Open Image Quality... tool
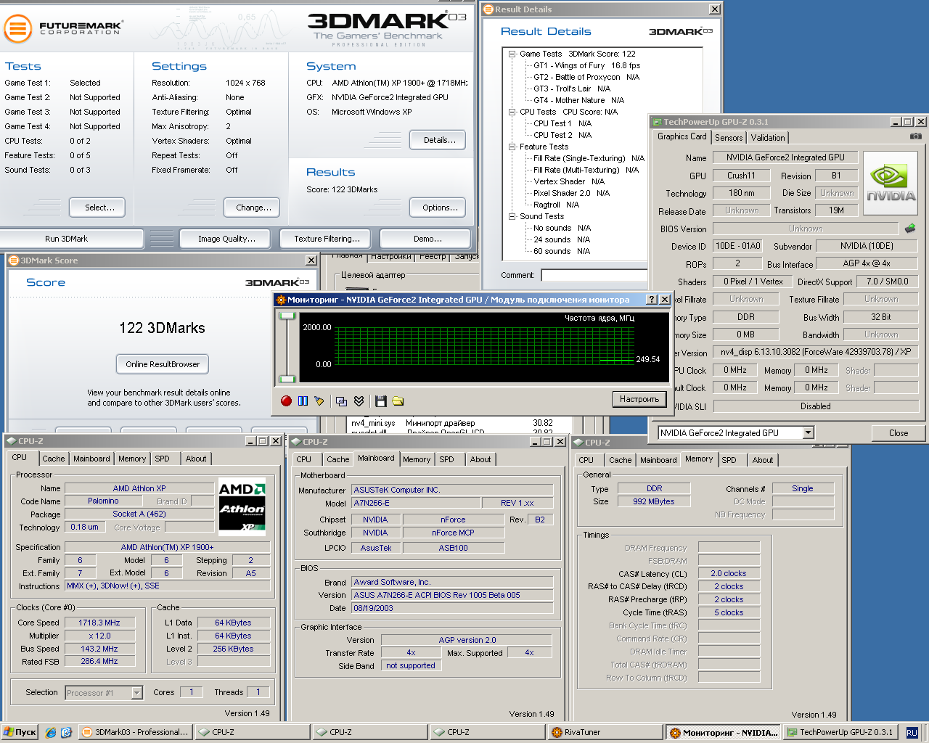929x743 pixels. [x=226, y=239]
